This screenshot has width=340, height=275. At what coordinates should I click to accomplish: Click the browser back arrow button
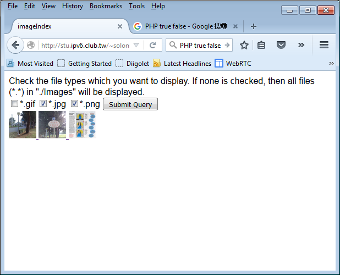(x=15, y=46)
